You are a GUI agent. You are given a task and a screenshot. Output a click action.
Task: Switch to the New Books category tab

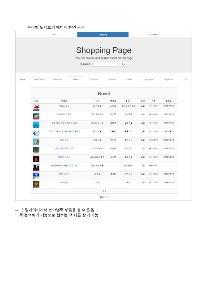click(39, 79)
